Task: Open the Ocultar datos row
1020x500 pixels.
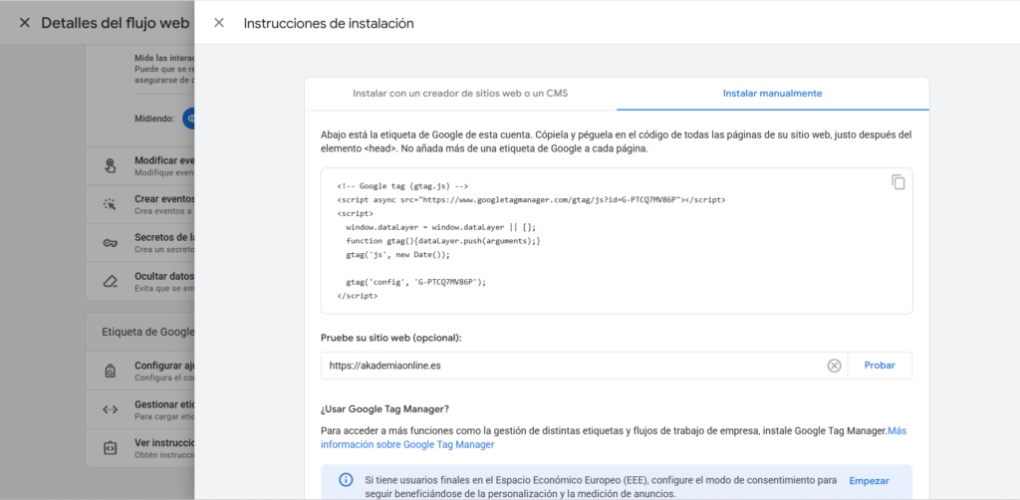Action: pyautogui.click(x=139, y=282)
